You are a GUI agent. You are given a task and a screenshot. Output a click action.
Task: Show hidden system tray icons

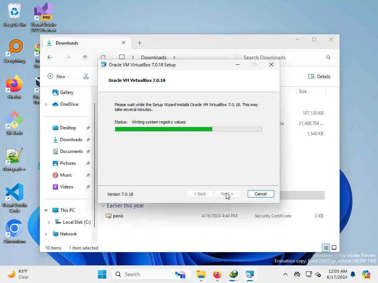[x=285, y=274]
